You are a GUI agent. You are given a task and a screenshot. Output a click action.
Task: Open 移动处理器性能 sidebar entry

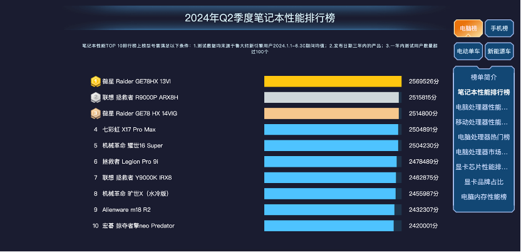coord(482,122)
